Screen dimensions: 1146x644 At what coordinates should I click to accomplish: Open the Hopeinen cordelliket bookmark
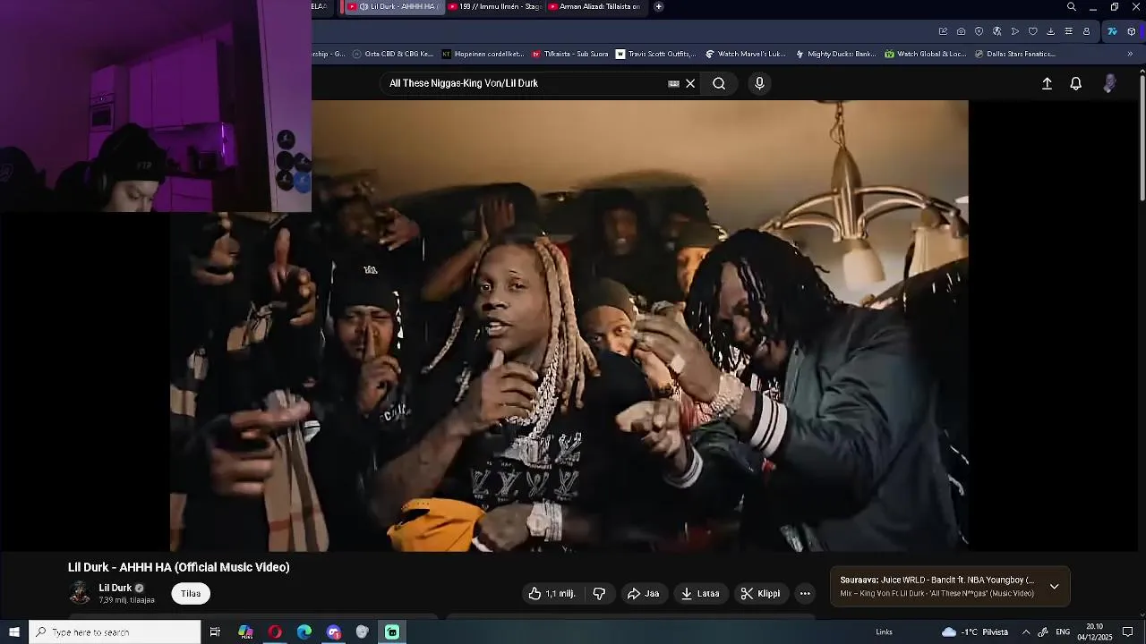[483, 54]
